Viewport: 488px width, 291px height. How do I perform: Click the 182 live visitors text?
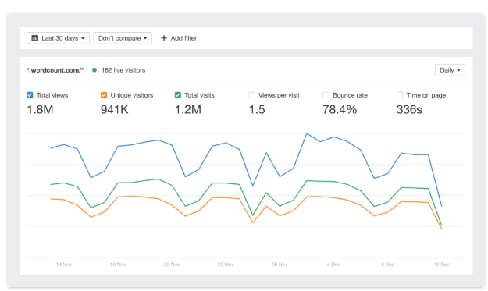[x=123, y=70]
